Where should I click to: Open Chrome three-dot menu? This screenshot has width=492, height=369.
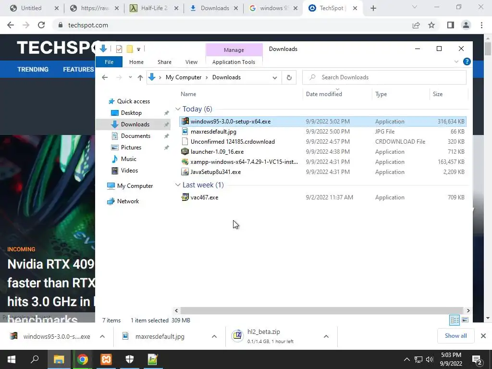[481, 25]
